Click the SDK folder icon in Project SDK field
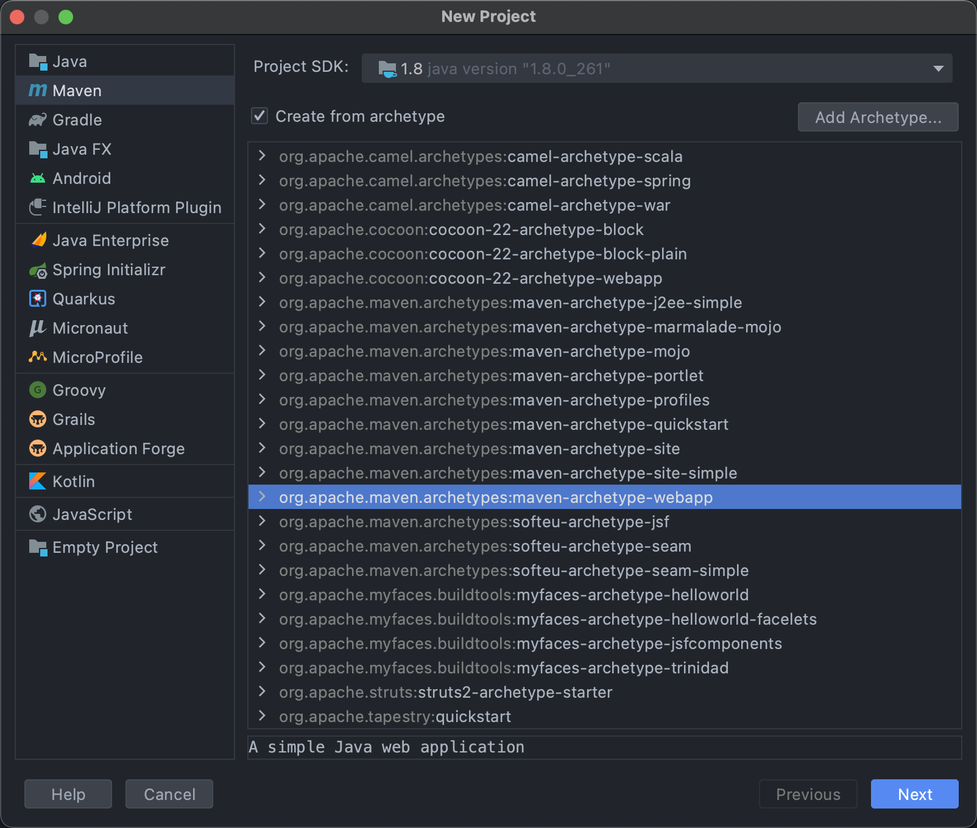Screen dimensions: 977x828 [387, 69]
